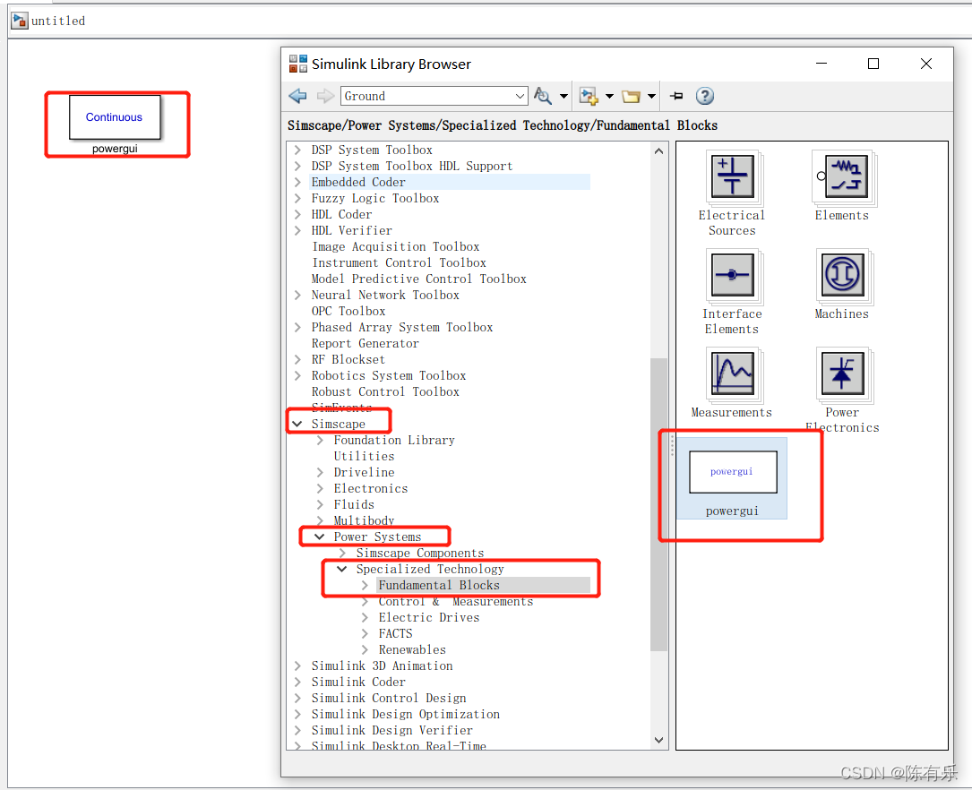Open the folder dropdown arrow
Screen dimensions: 972x790
point(651,96)
